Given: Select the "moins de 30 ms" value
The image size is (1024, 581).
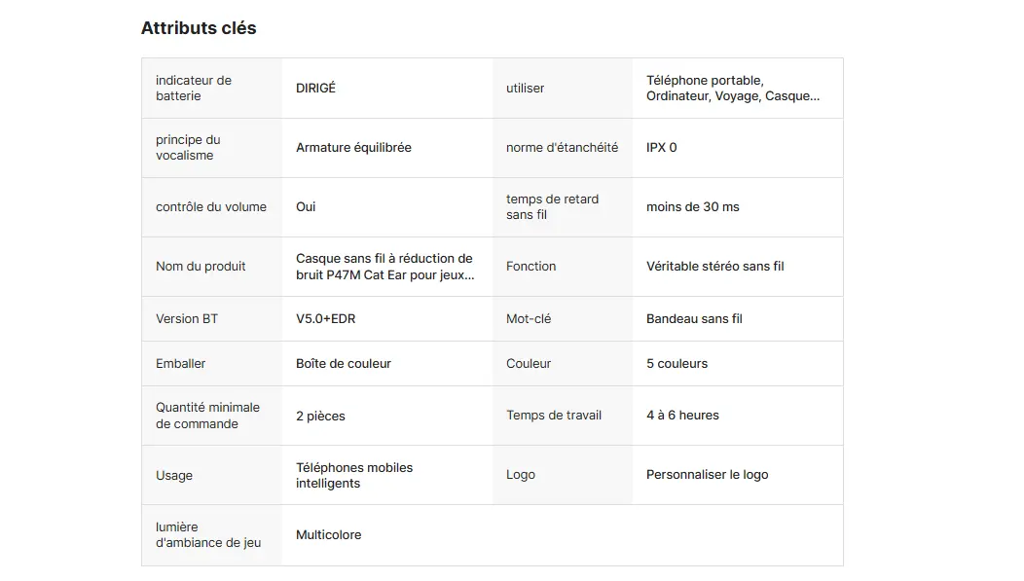Looking at the screenshot, I should pyautogui.click(x=692, y=207).
